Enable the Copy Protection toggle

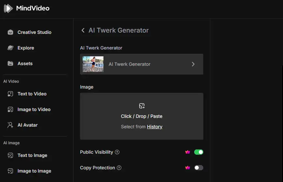(x=199, y=168)
